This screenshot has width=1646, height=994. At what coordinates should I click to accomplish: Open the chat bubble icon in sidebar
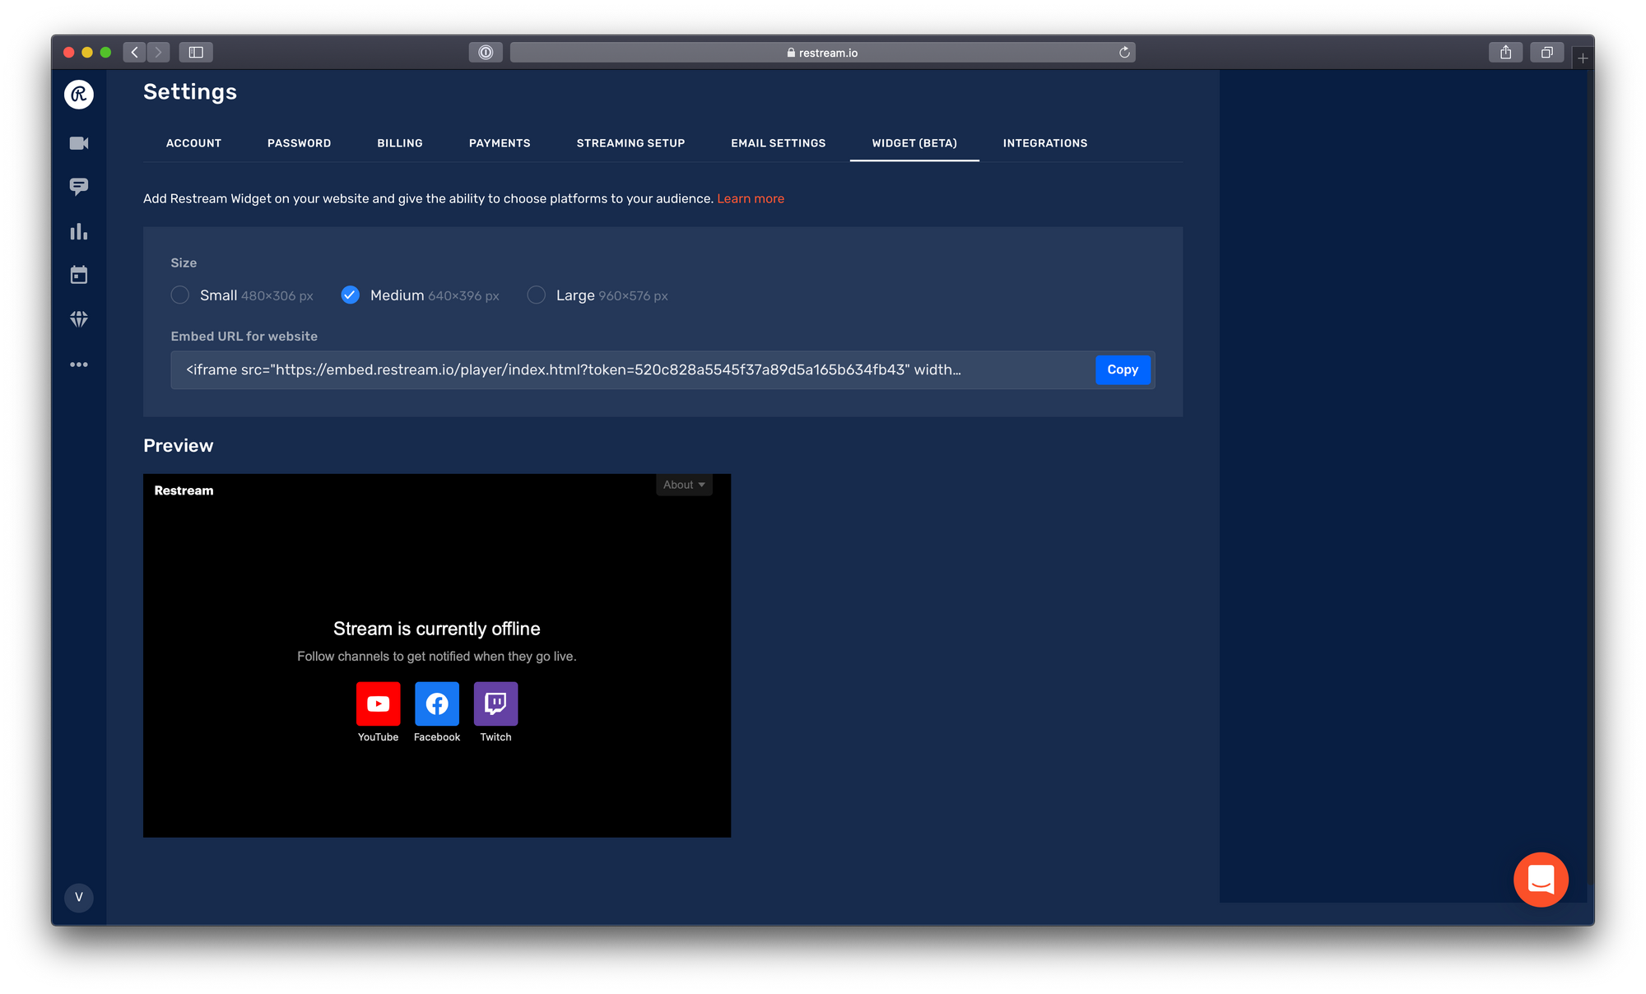[79, 187]
